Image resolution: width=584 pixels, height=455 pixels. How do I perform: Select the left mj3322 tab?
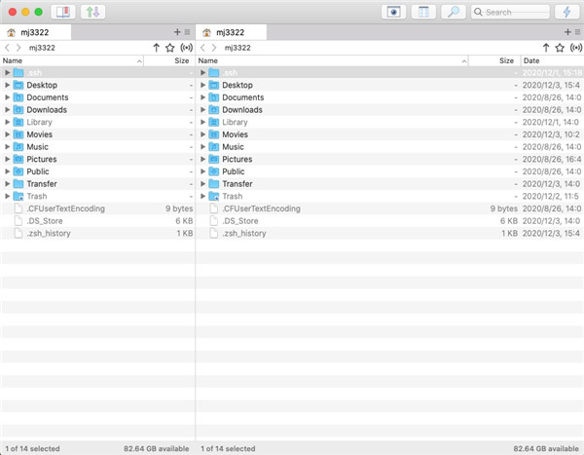(35, 32)
